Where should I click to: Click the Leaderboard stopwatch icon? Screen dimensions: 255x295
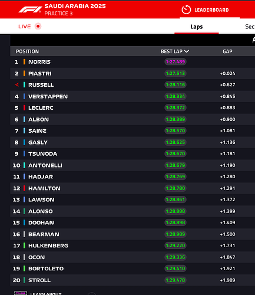(186, 10)
